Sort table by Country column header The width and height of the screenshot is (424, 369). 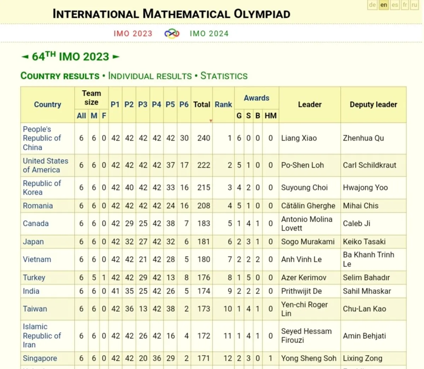click(x=47, y=105)
